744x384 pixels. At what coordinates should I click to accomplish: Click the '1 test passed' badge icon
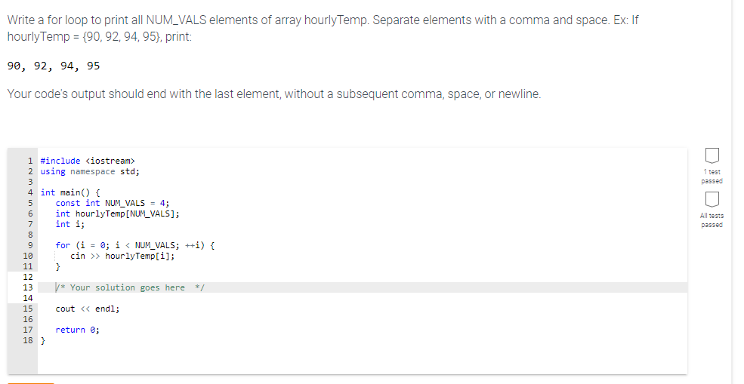pyautogui.click(x=711, y=155)
